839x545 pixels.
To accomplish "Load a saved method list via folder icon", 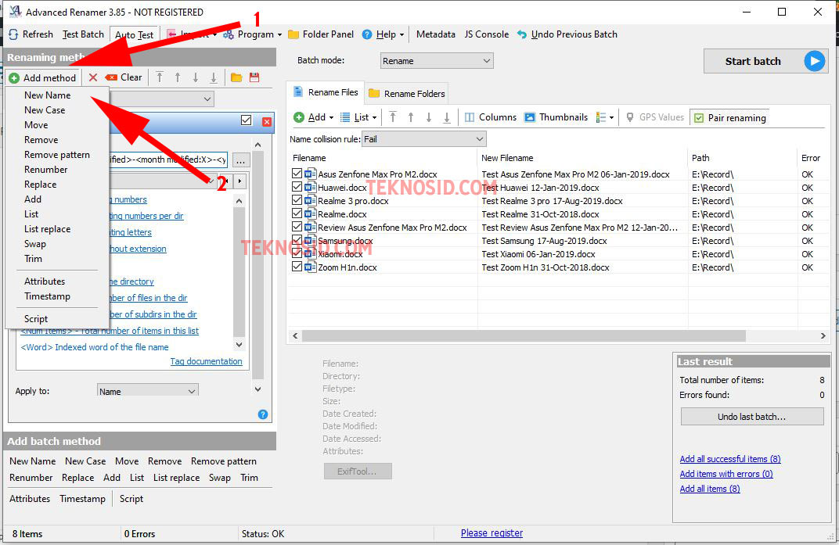I will [x=236, y=77].
